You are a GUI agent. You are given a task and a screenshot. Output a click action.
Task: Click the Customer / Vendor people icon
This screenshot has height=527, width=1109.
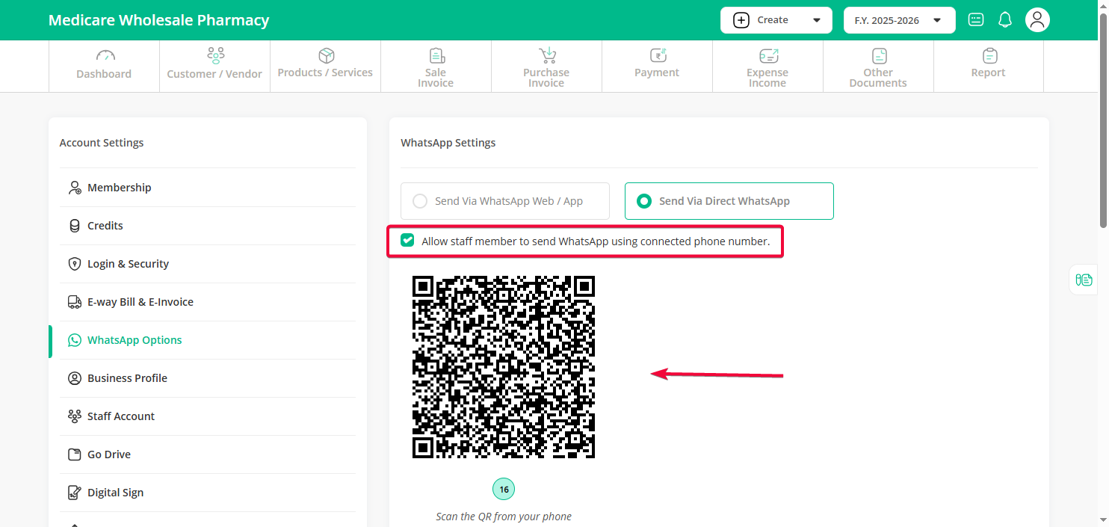pos(215,56)
